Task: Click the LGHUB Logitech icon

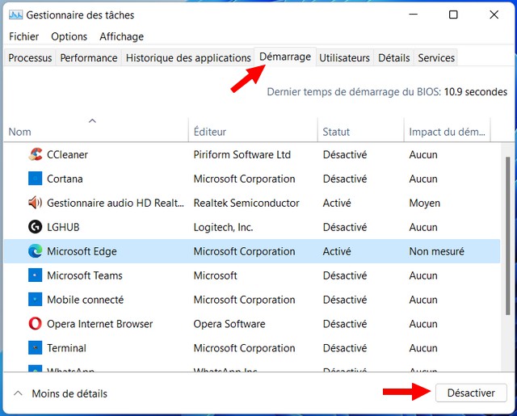Action: (x=35, y=227)
